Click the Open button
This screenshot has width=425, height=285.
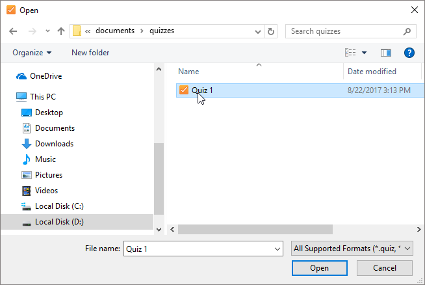(319, 268)
